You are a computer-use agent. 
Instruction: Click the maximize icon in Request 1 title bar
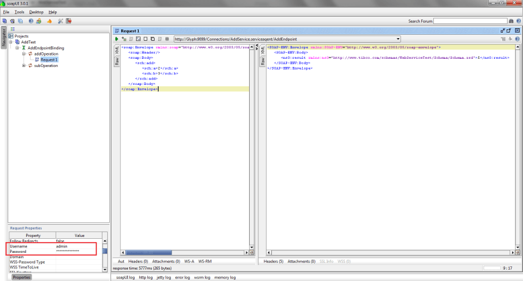pyautogui.click(x=509, y=31)
